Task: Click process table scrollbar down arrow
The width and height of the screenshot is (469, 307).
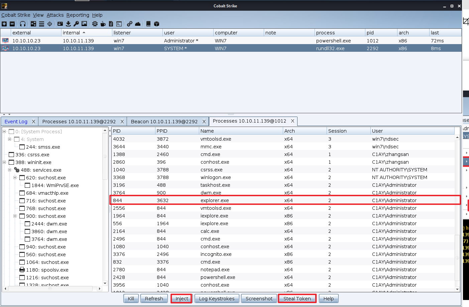Action: pos(457,289)
